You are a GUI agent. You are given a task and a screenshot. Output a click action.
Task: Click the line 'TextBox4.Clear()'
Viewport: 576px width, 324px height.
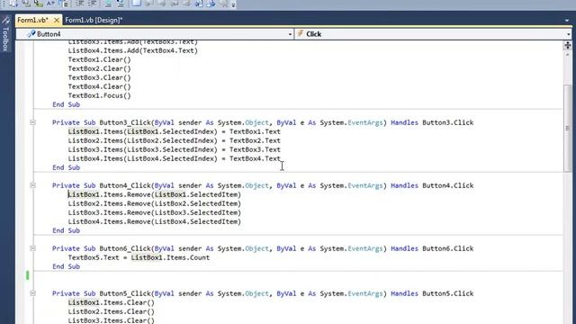point(99,86)
